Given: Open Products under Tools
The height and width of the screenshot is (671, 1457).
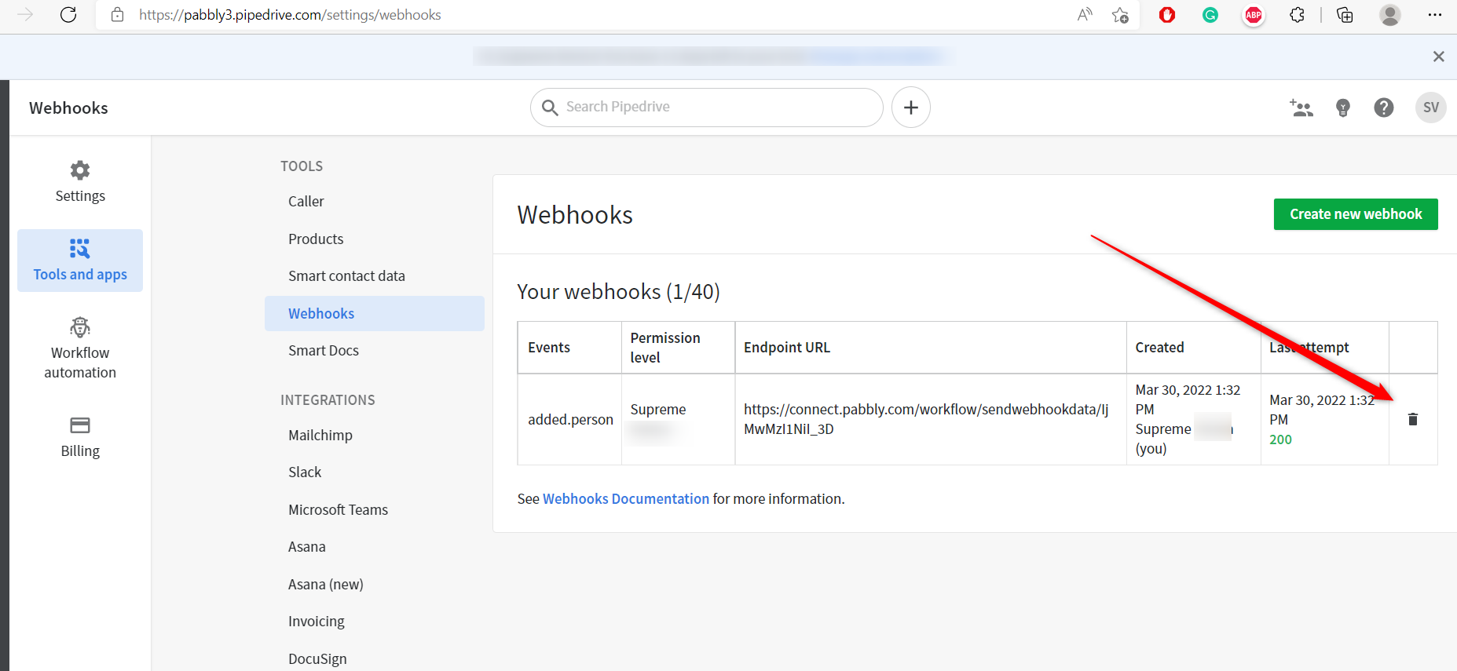Looking at the screenshot, I should tap(316, 239).
